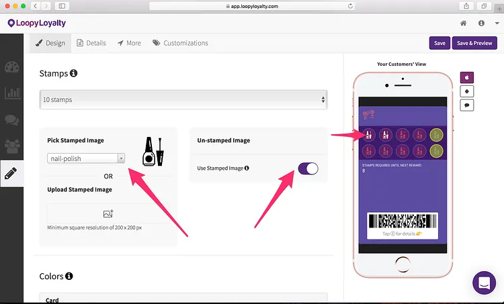504x304 pixels.
Task: Click the Upload Stamped Image label
Action: click(x=80, y=189)
